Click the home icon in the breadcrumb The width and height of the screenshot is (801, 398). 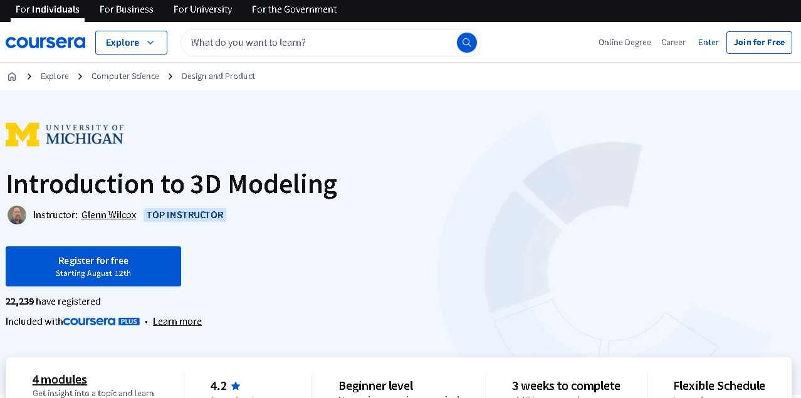click(x=11, y=76)
